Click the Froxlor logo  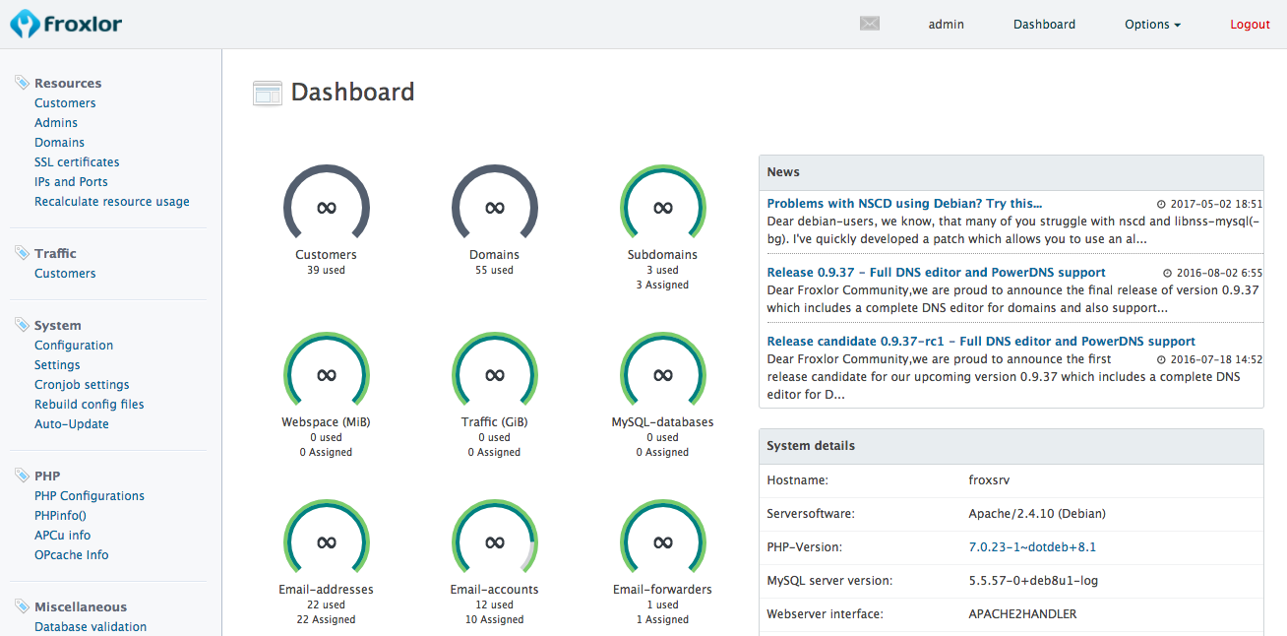click(66, 24)
